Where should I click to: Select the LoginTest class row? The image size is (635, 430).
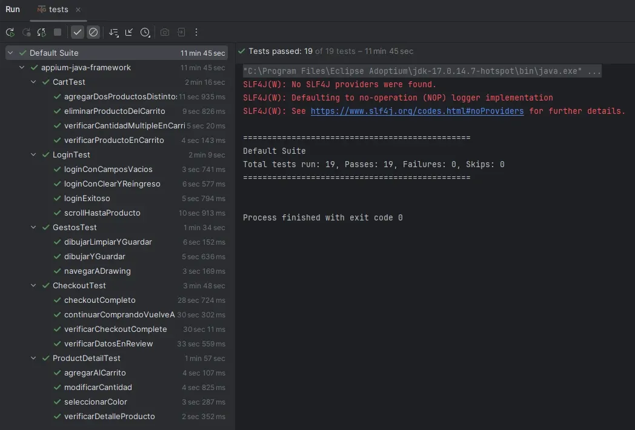tap(116, 154)
